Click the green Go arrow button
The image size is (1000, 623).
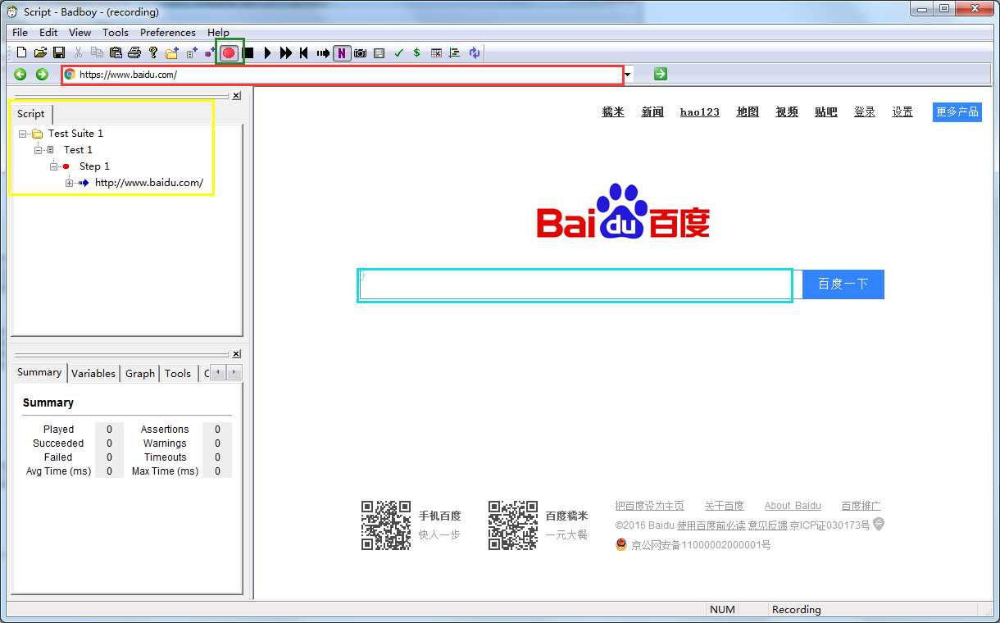click(x=661, y=74)
